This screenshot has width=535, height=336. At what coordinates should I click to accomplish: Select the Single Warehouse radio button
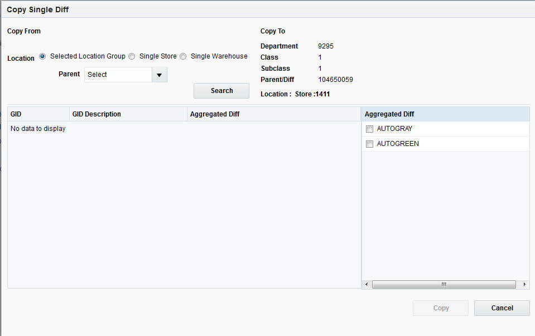[x=183, y=56]
